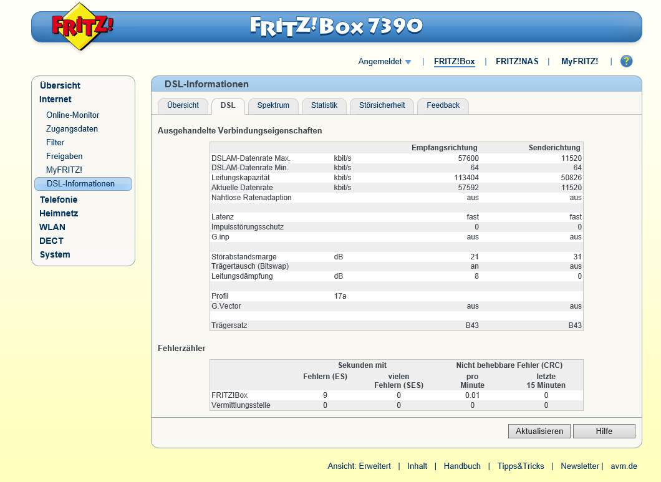Open the blue help question mark icon
The width and height of the screenshot is (661, 482).
point(626,61)
